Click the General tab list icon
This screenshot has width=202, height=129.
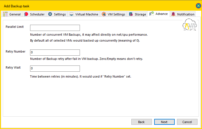[5, 14]
